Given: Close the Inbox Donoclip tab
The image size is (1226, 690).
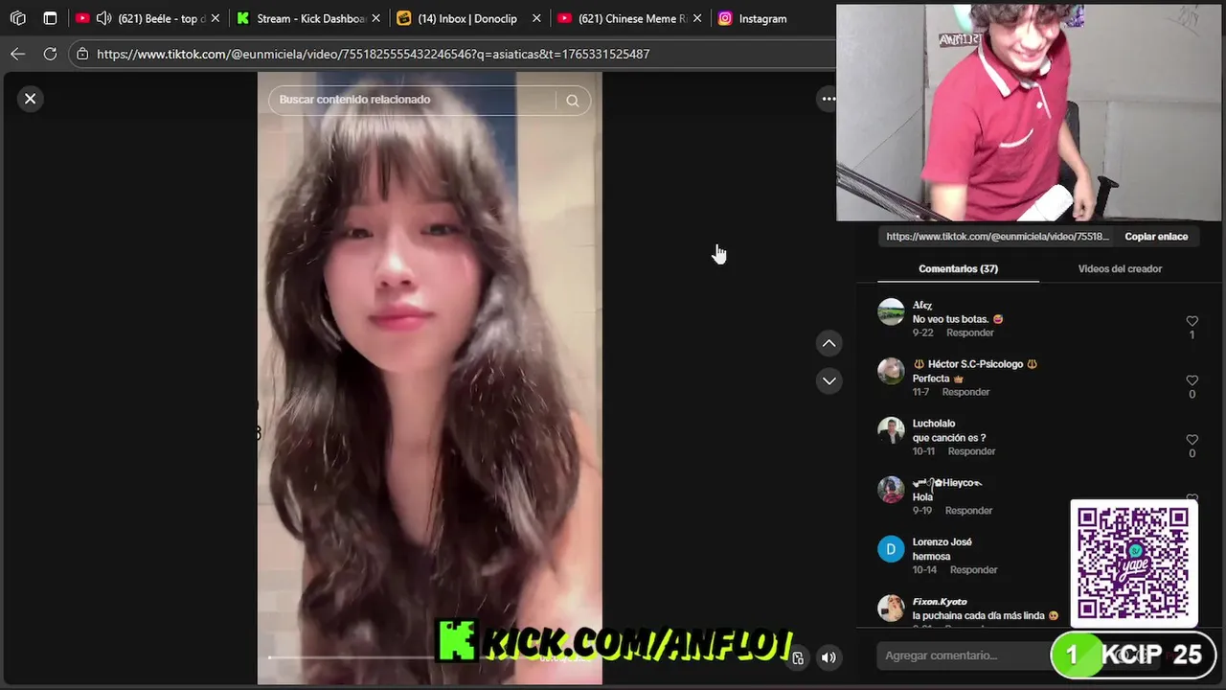Looking at the screenshot, I should [x=536, y=18].
